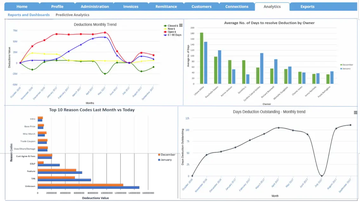Switch to the Exports tab

(307, 7)
